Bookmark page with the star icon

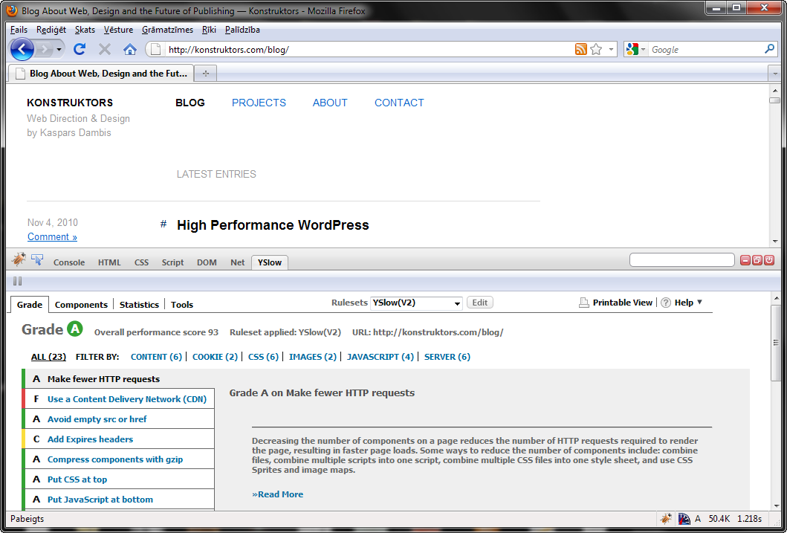pyautogui.click(x=596, y=50)
